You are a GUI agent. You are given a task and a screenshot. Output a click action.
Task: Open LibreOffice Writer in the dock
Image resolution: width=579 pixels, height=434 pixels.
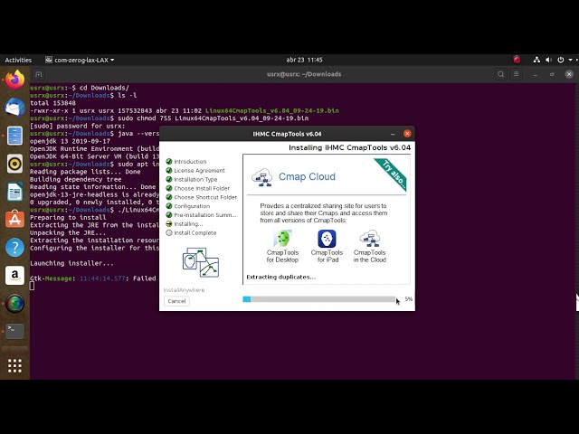tap(14, 192)
